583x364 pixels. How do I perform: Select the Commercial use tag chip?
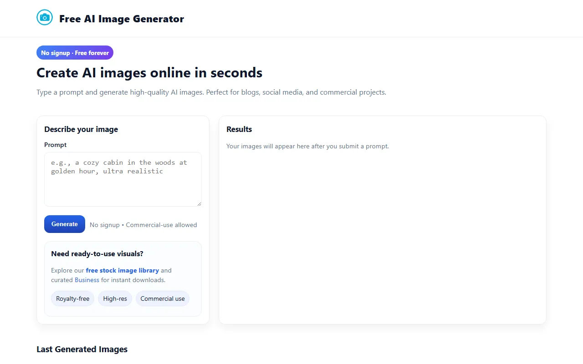163,298
